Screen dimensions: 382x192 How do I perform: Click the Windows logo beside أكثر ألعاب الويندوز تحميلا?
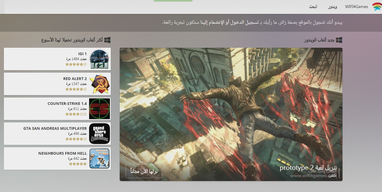point(107,40)
